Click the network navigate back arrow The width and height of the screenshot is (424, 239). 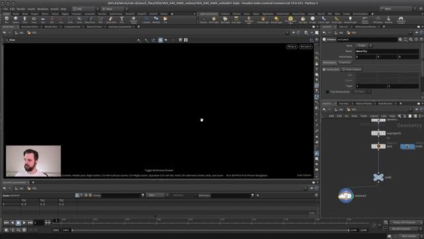click(324, 110)
